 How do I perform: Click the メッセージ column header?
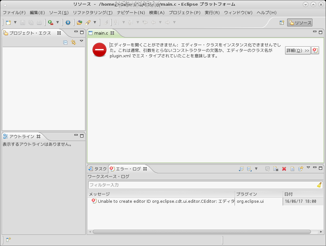tap(161, 194)
